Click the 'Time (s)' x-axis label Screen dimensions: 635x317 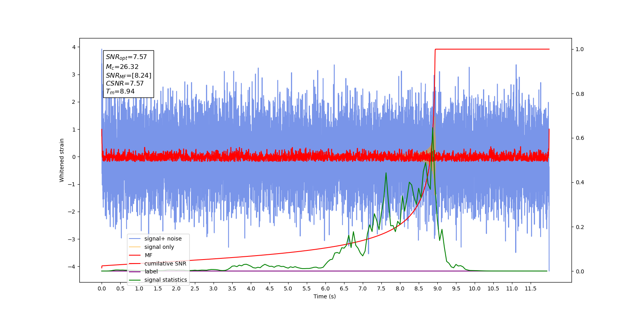click(325, 296)
